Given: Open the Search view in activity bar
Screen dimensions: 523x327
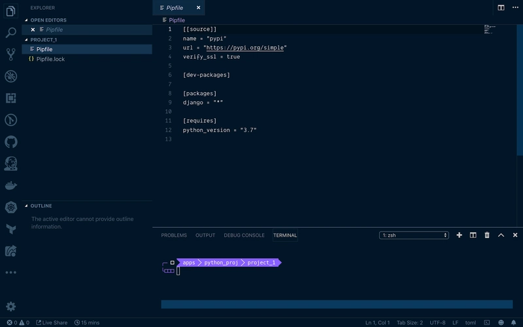Looking at the screenshot, I should [10, 32].
